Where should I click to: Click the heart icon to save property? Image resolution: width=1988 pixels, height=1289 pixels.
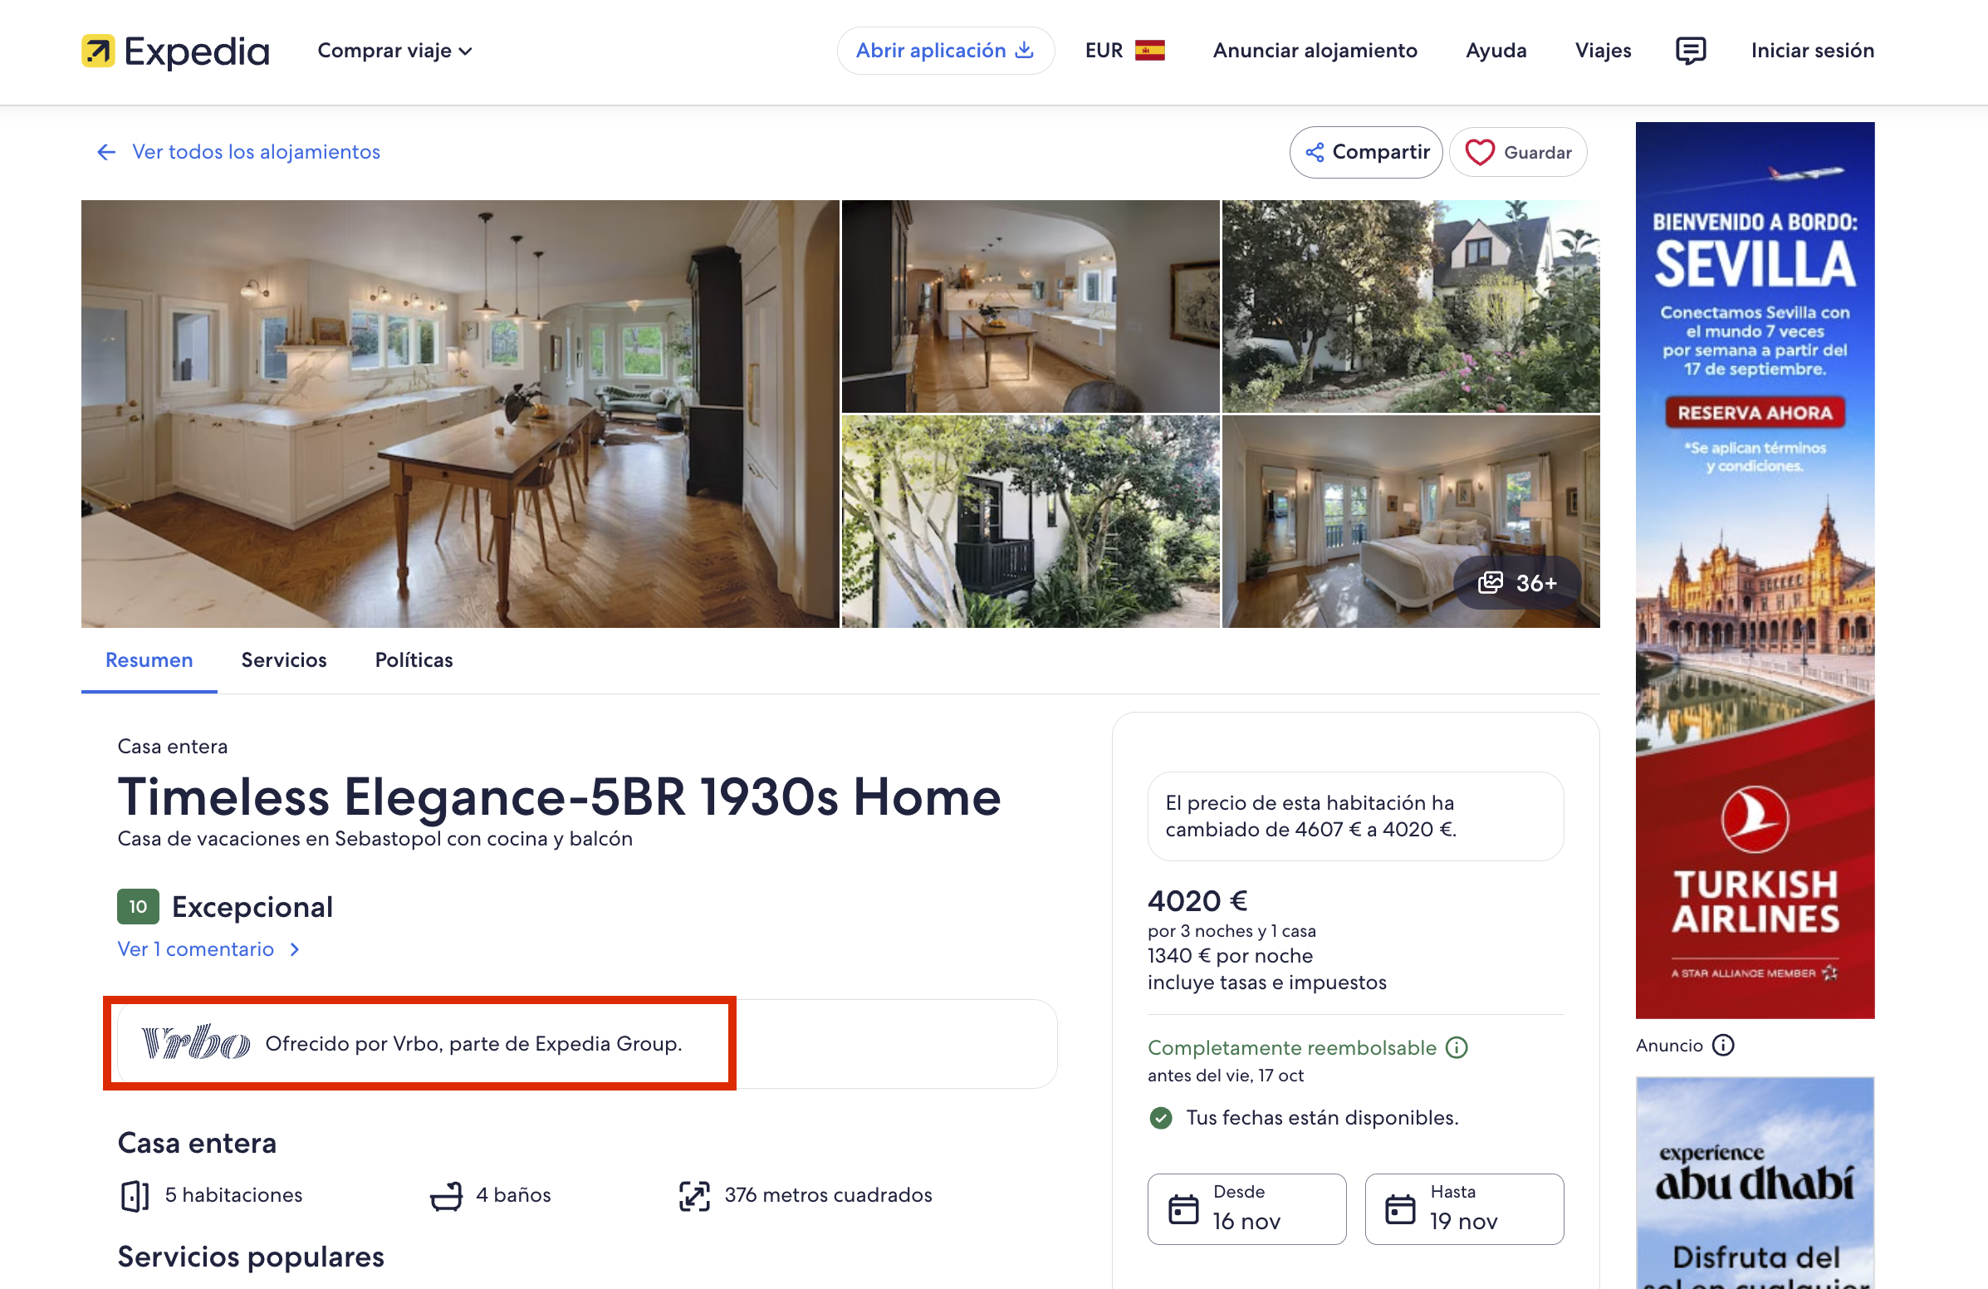(1479, 152)
